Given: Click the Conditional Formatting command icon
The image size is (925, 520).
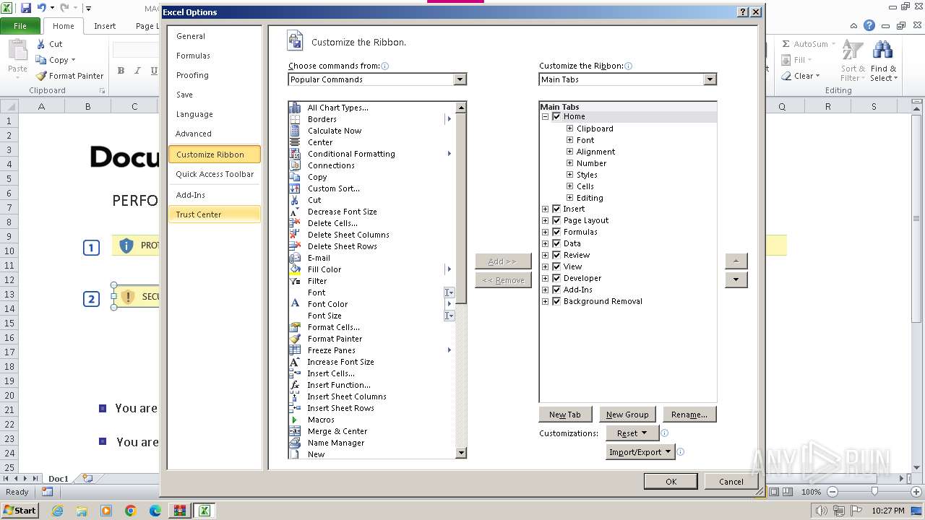Looking at the screenshot, I should coord(295,154).
